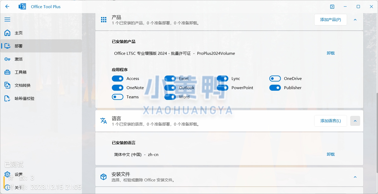Open the command window icon in title bar

coord(332,7)
